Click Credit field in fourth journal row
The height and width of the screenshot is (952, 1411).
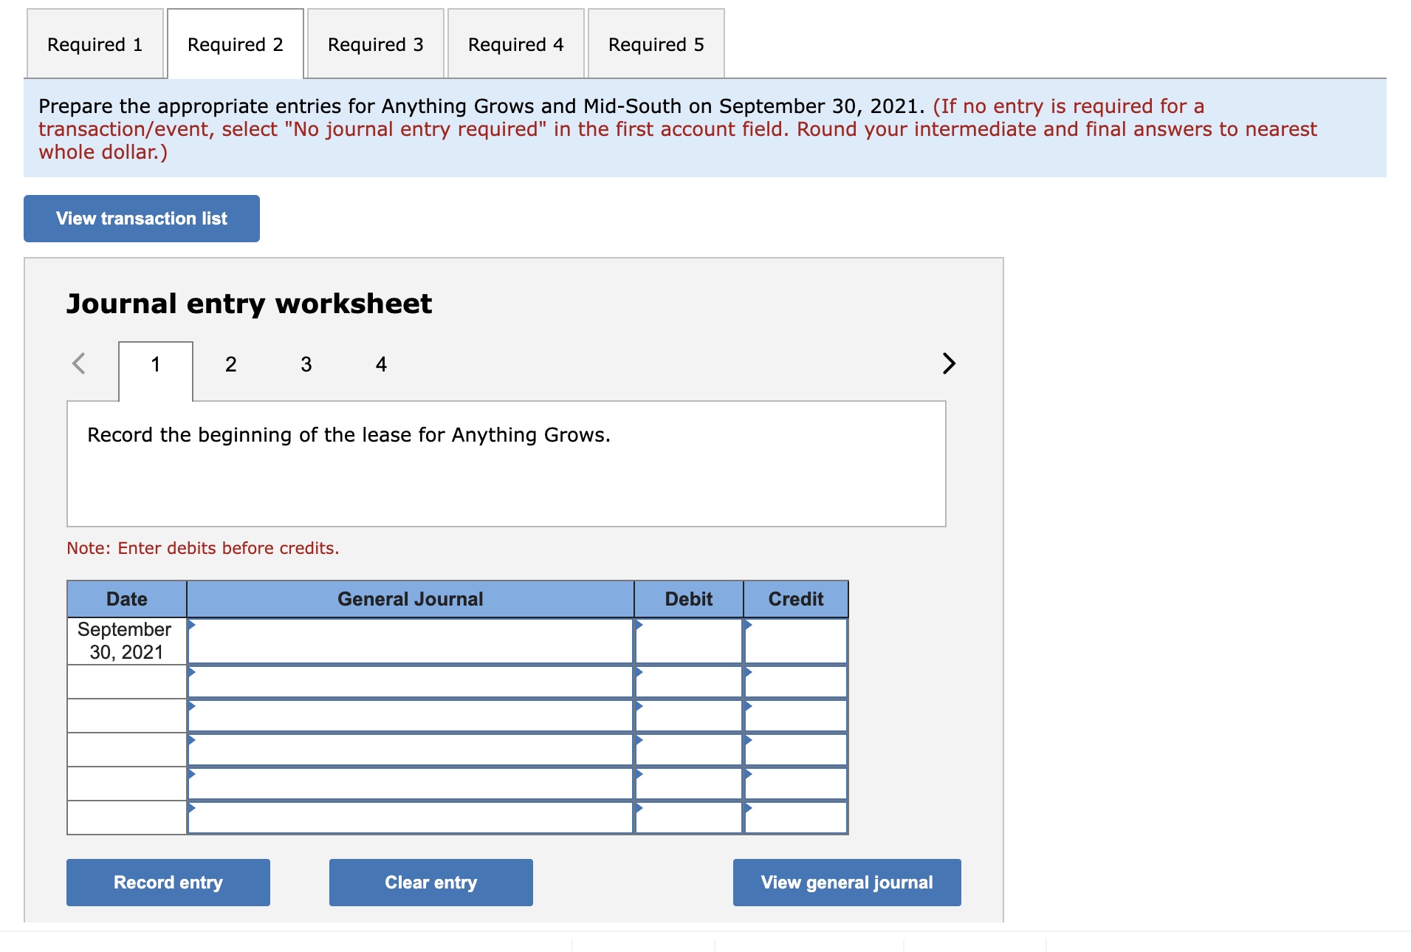[x=796, y=750]
